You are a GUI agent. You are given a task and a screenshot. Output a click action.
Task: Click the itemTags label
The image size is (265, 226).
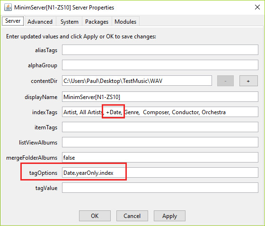46,127
